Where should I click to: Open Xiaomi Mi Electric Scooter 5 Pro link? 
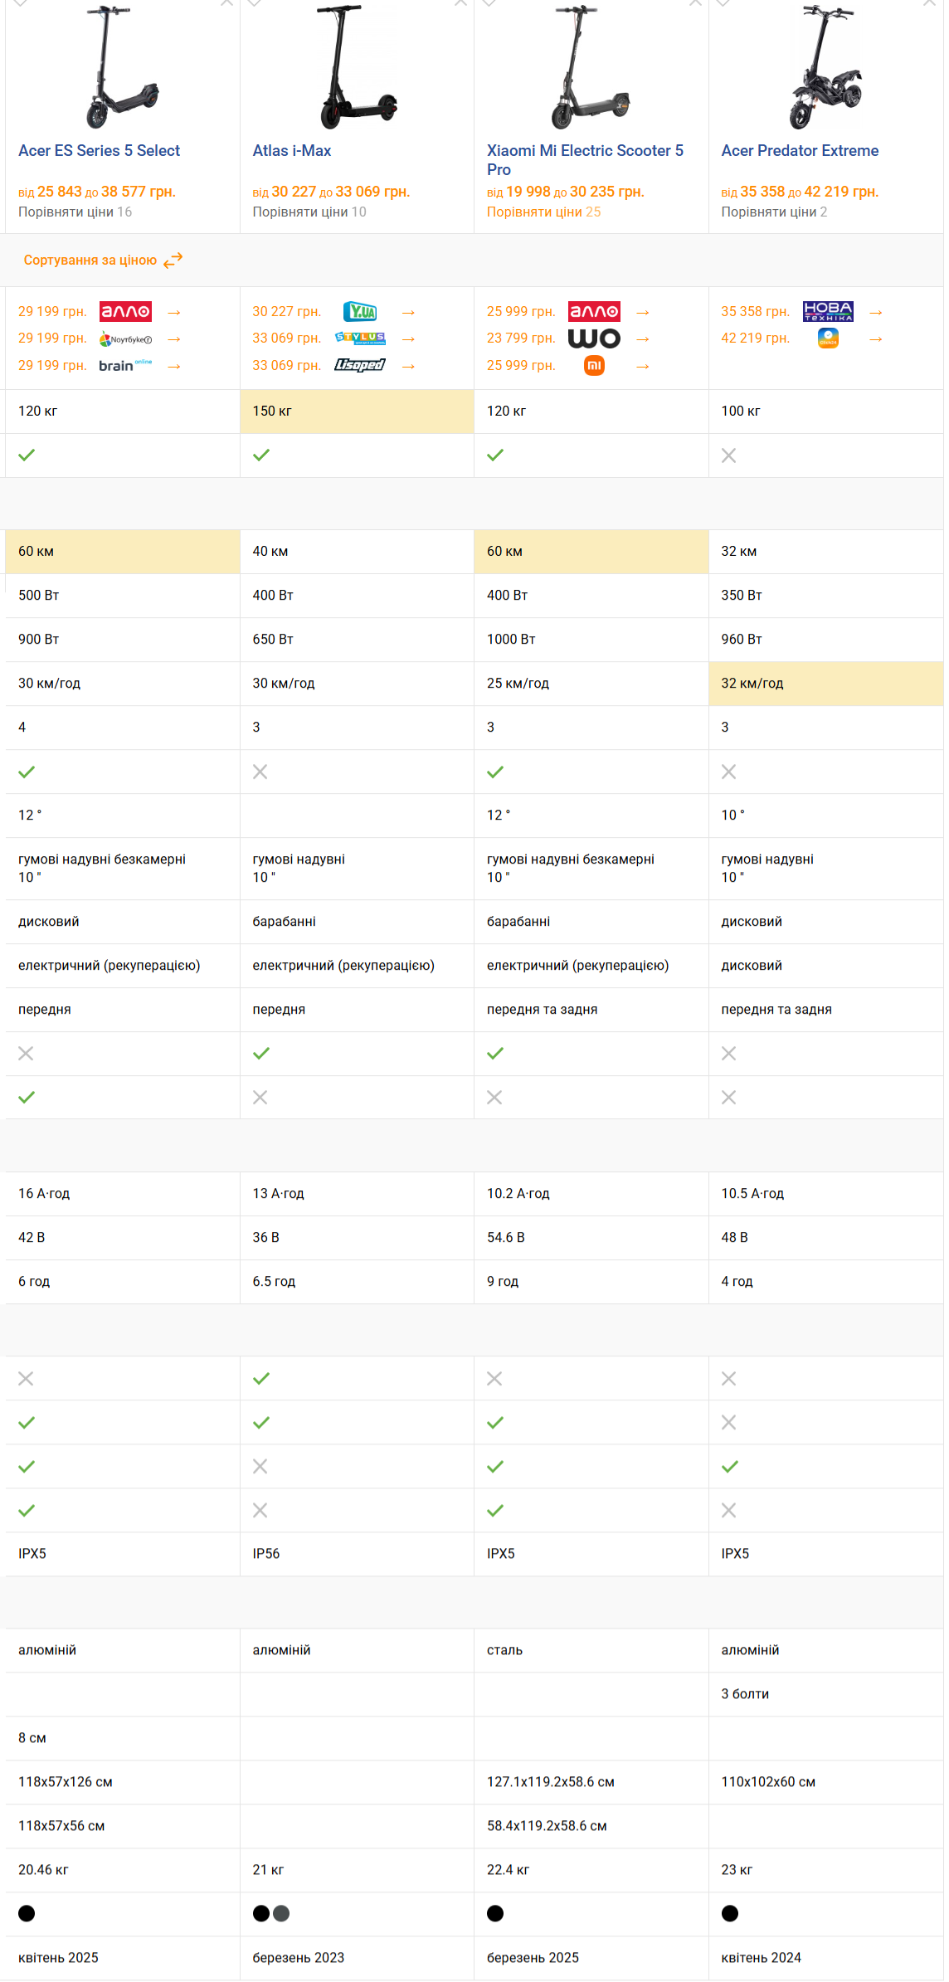(585, 160)
